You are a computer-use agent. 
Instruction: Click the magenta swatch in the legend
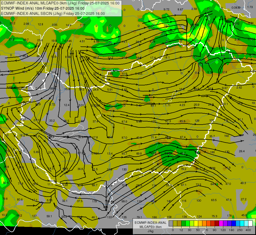221,223
